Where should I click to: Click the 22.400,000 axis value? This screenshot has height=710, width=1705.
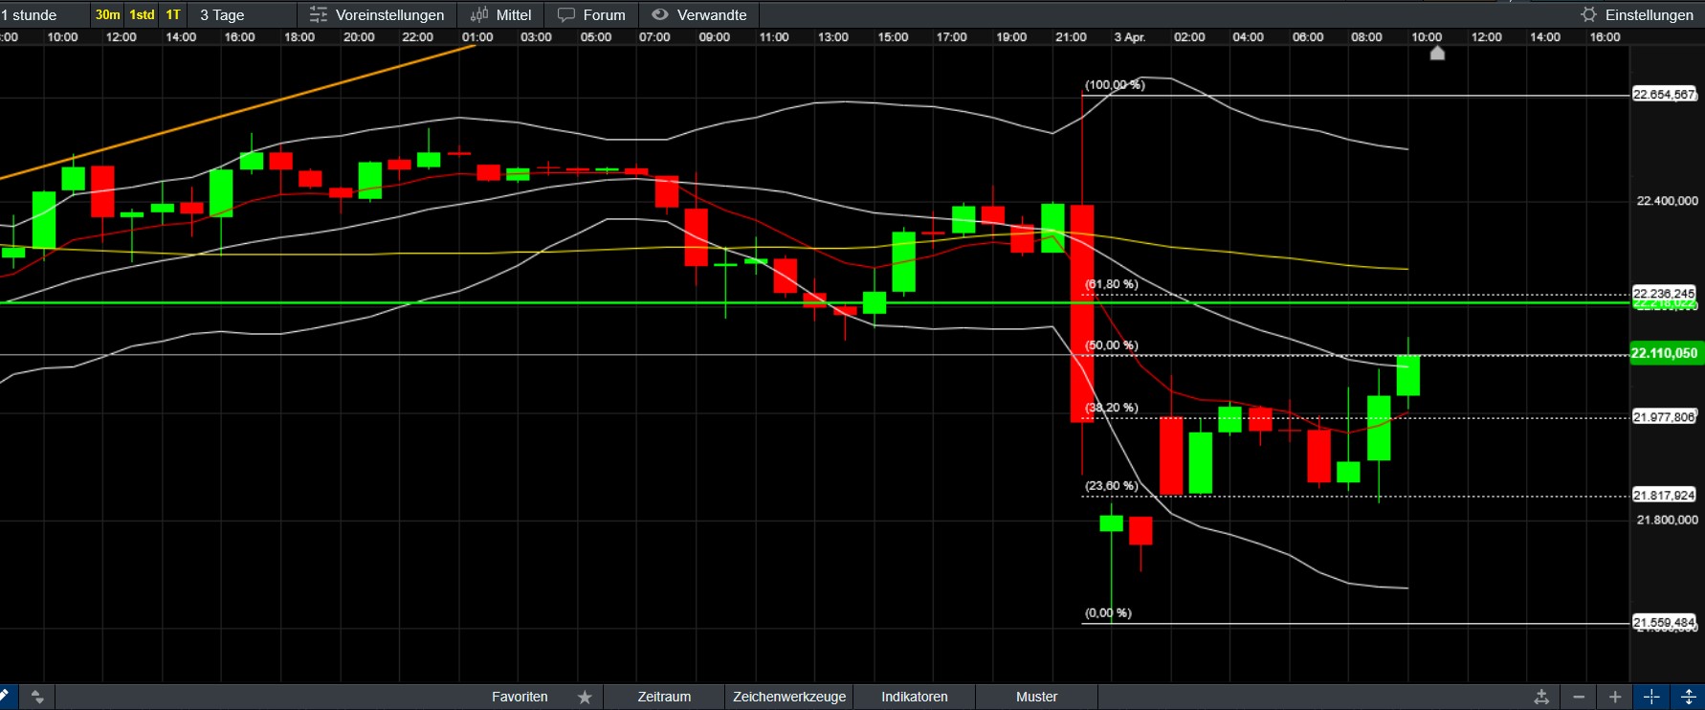pyautogui.click(x=1668, y=201)
